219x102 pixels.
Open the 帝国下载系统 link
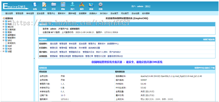(209, 40)
